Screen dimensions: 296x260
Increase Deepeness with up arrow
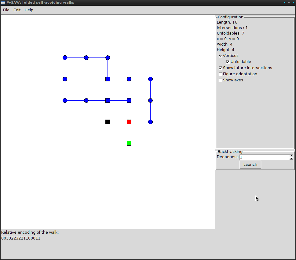coord(291,156)
